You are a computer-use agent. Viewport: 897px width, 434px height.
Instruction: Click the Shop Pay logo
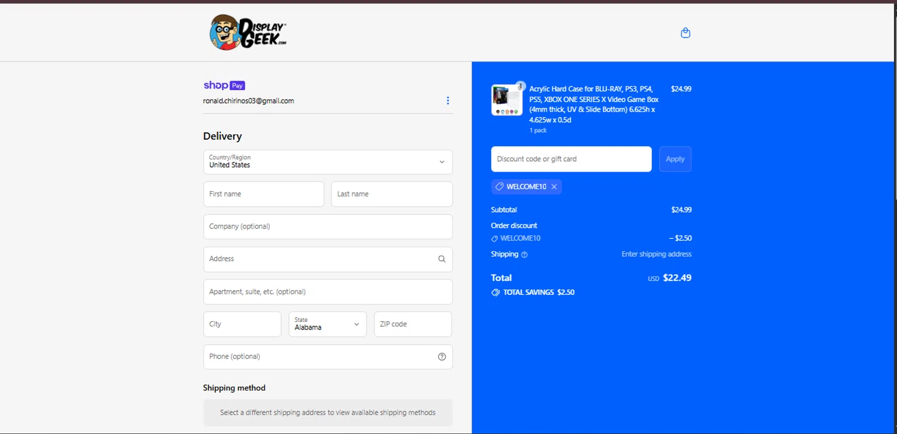pos(224,85)
